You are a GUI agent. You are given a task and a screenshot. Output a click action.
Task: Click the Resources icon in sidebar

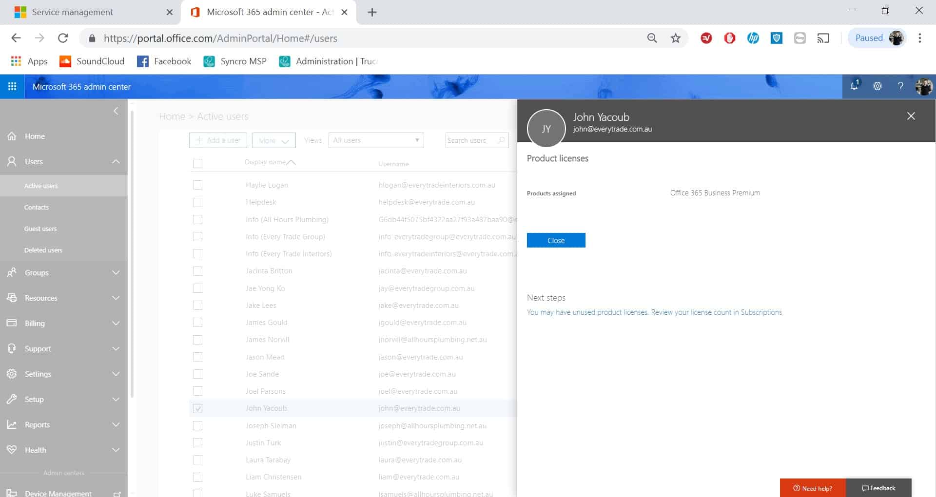coord(12,298)
